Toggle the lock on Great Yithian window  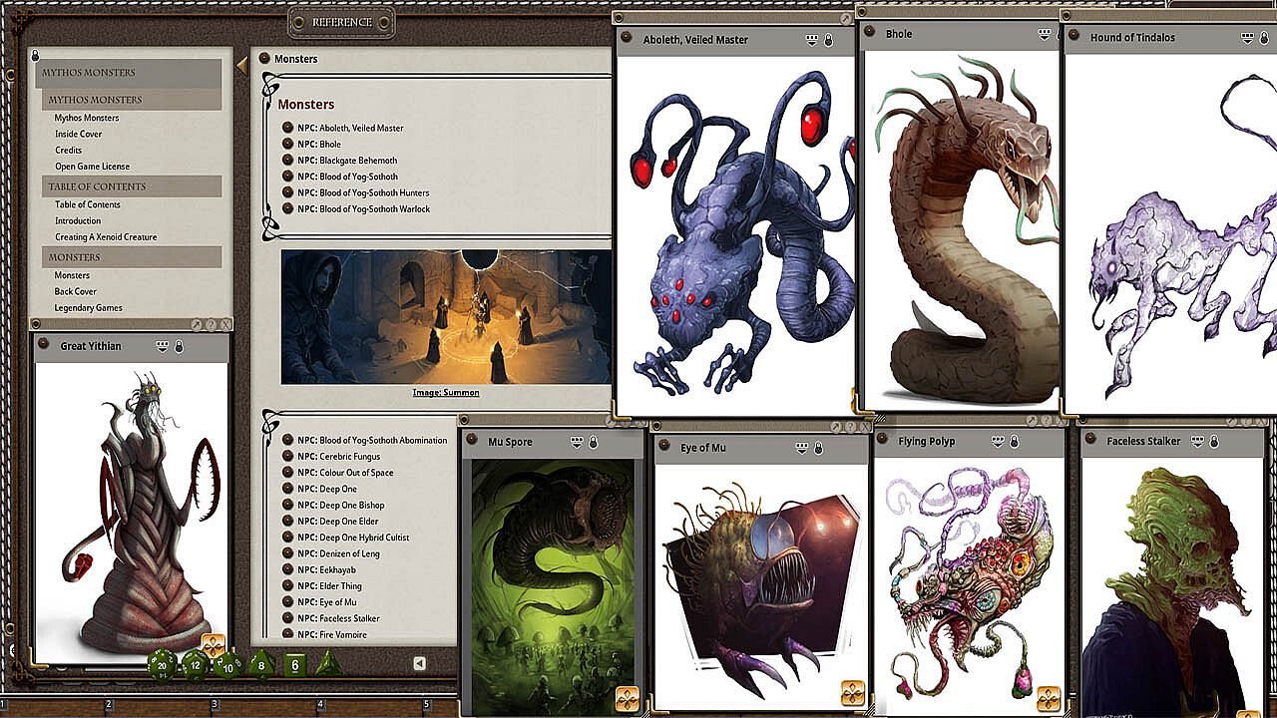180,346
